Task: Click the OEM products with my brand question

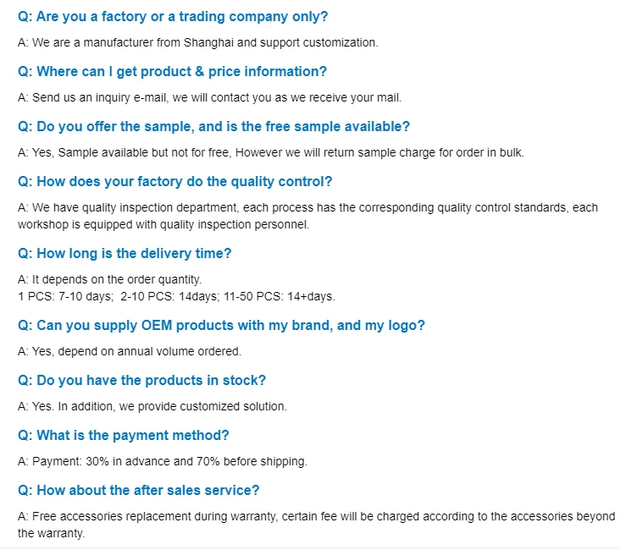Action: [x=221, y=326]
